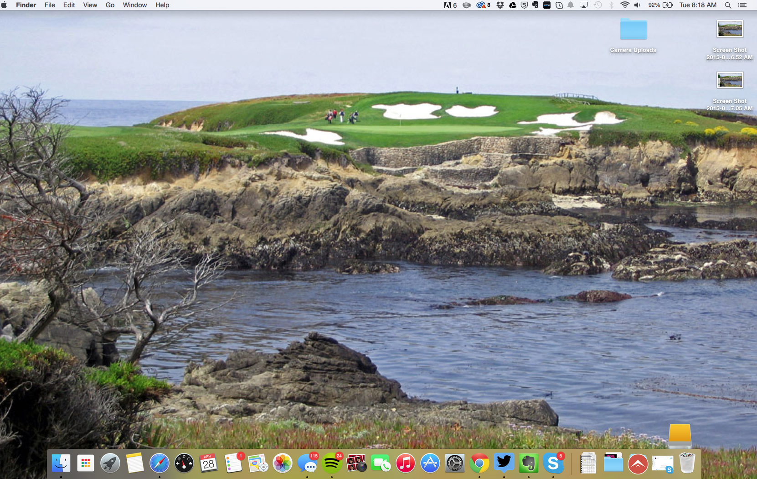
Task: Select the Camera Uploads folder
Action: pos(633,30)
